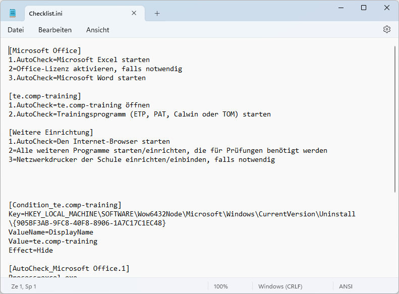Screen dimensions: 399x294
Task: Place cursor in [Microsoft Office] header line
Action: coord(45,50)
